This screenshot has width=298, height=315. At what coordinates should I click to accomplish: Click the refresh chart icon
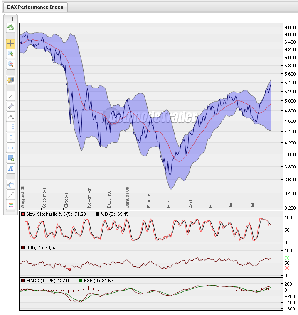(10, 28)
